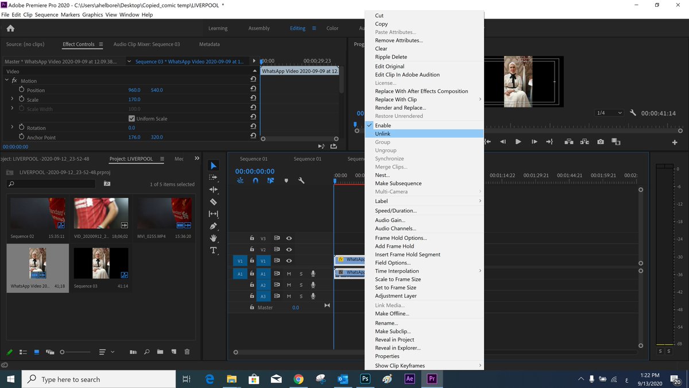
Task: Choose Unlink from context menu
Action: point(424,133)
